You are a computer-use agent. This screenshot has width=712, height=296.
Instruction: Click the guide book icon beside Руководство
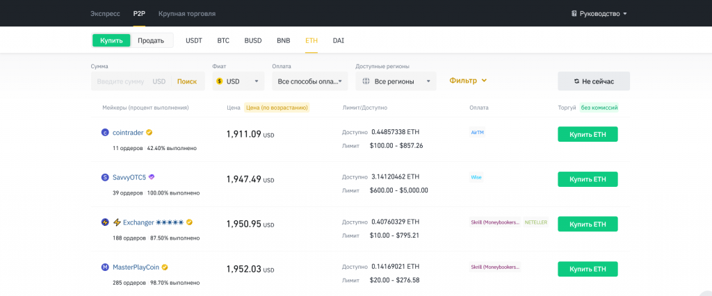pyautogui.click(x=574, y=13)
